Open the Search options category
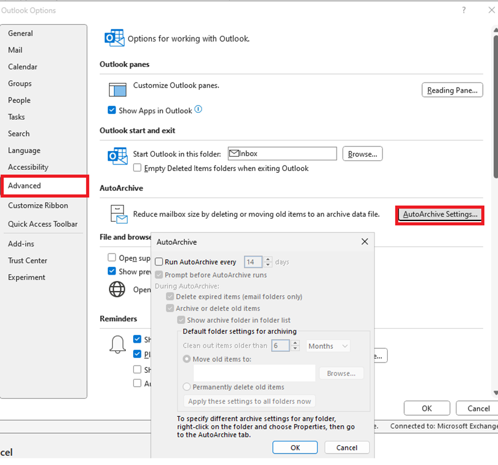 point(19,134)
